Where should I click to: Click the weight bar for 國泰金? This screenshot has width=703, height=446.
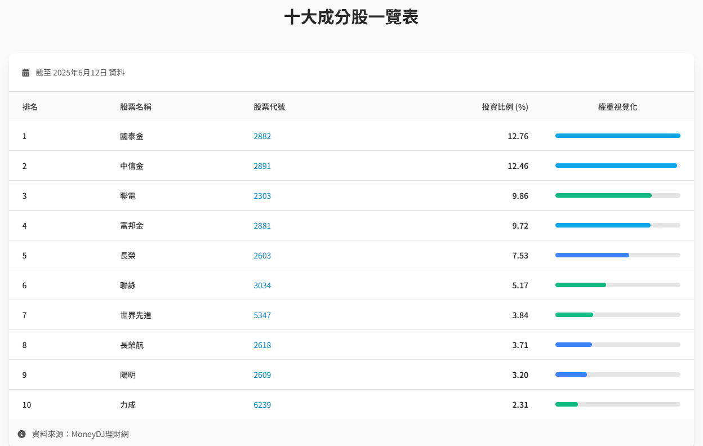coord(618,136)
